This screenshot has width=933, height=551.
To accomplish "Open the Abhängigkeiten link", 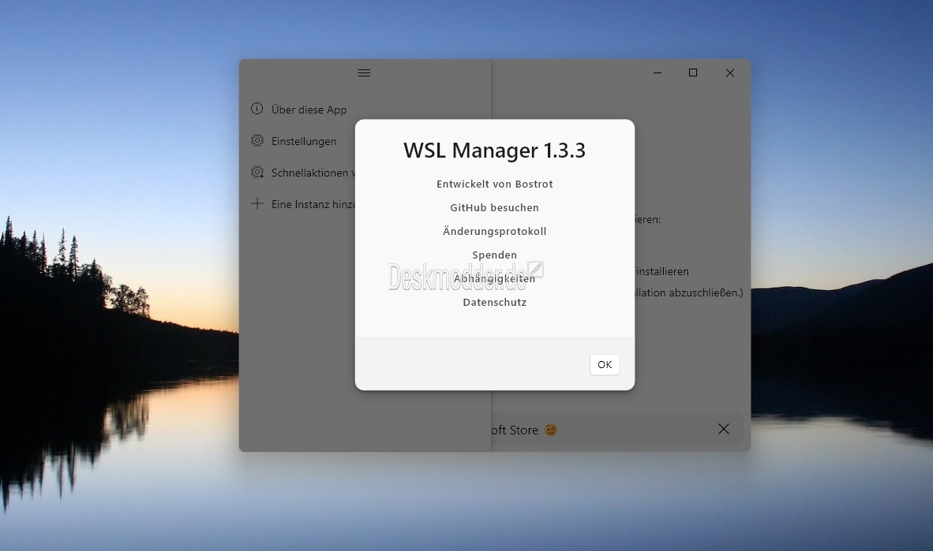I will tap(494, 279).
